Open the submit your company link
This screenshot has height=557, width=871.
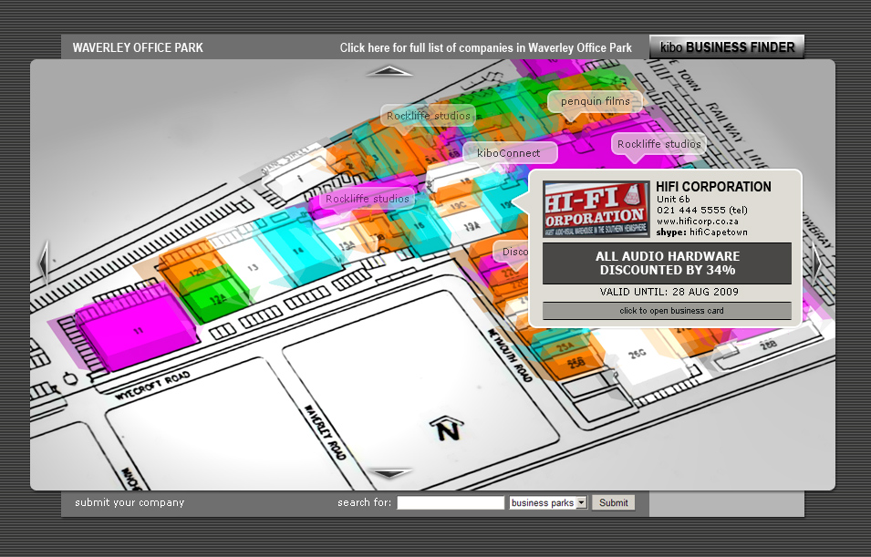coord(130,502)
